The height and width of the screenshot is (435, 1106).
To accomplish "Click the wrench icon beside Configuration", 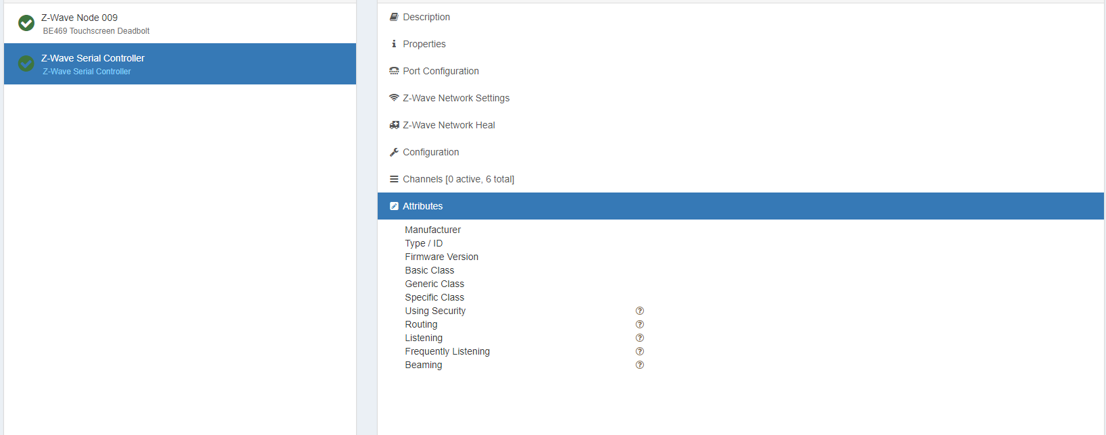I will (394, 152).
